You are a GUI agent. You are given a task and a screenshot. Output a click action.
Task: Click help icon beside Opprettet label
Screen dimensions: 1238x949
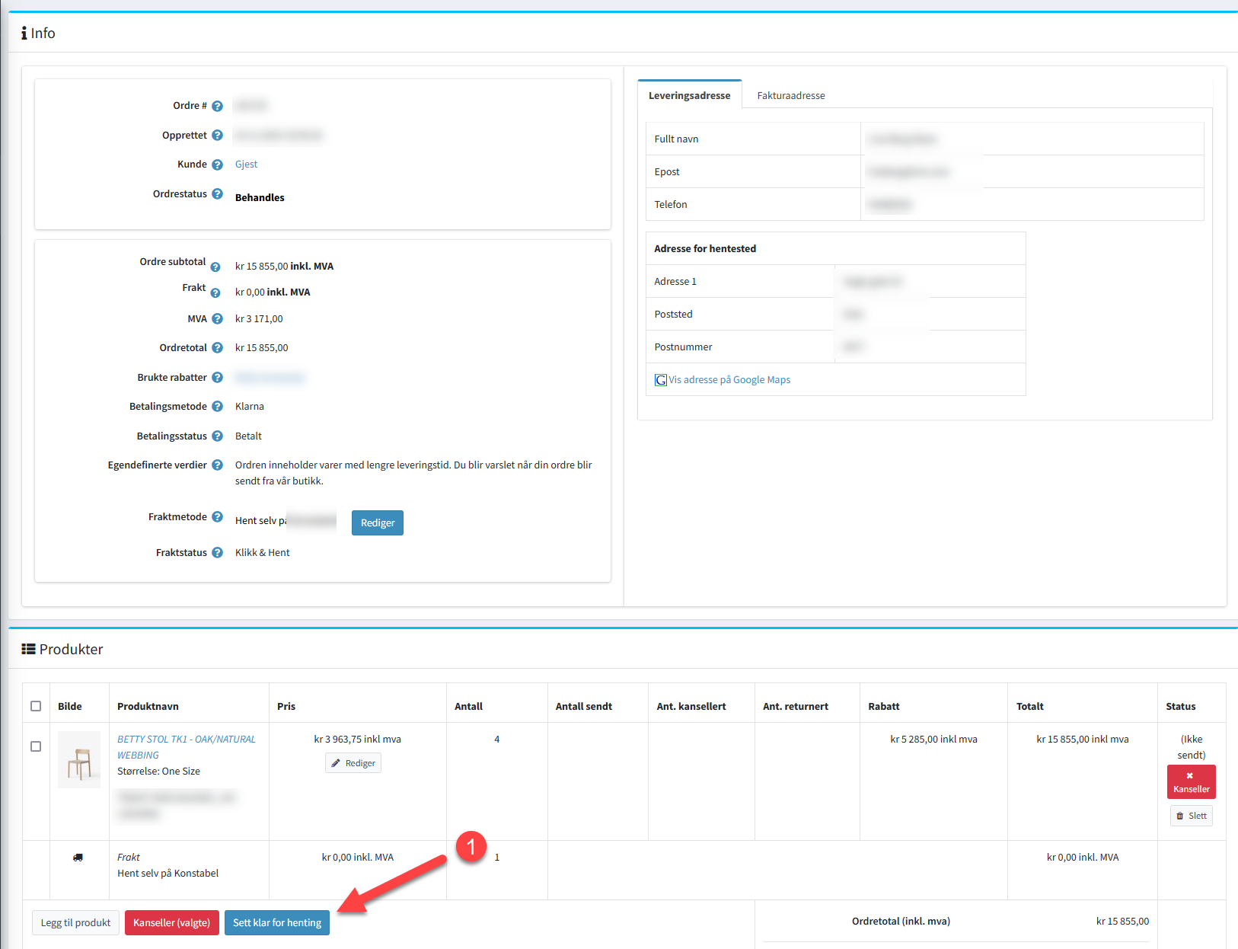click(217, 136)
